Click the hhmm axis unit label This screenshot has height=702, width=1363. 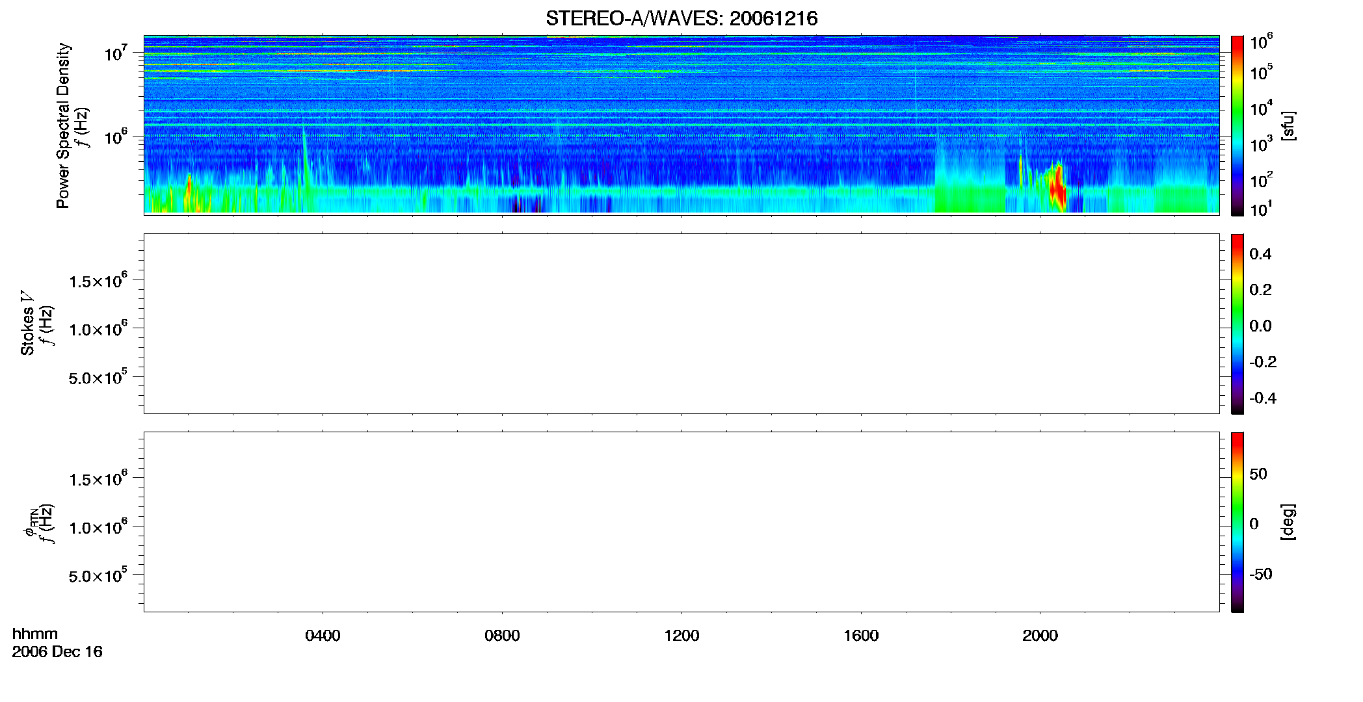tap(35, 634)
